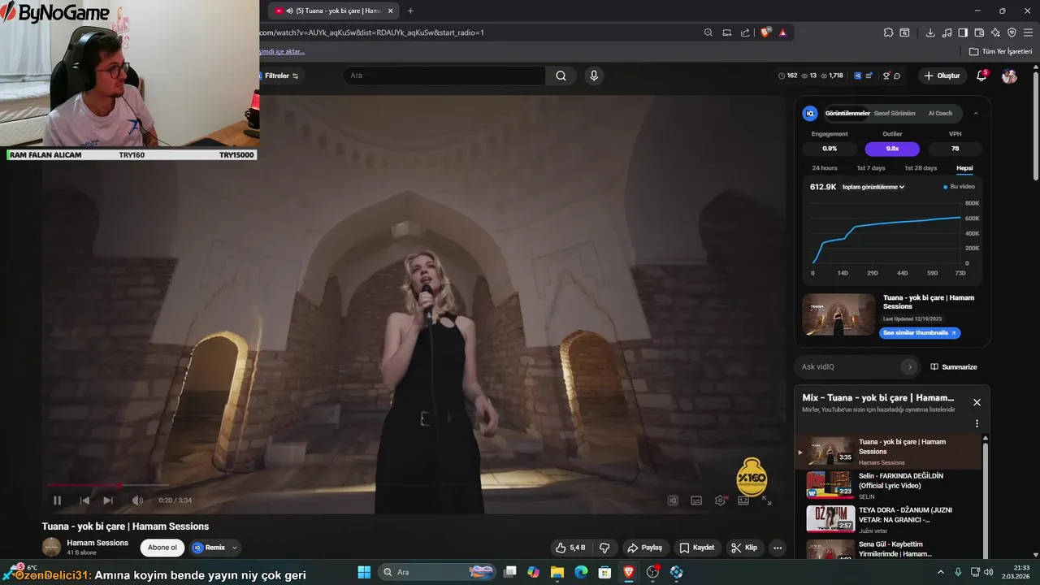The height and width of the screenshot is (585, 1040).
Task: Collapse the vidIQ panel with the chevron
Action: (976, 113)
